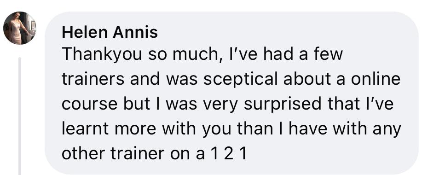
Task: Open Helen Annis's profile picture
Action: [x=19, y=28]
